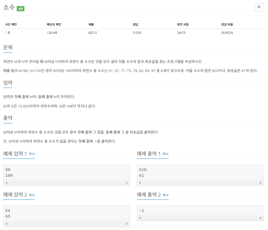Click the sentence starting 자연수 M과 N이
Image resolution: width=268 pixels, height=230 pixels.
103,62
